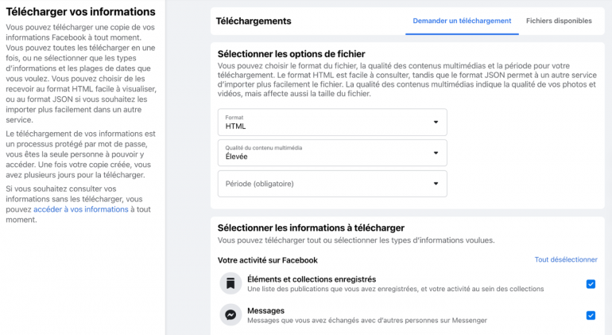Click the Messages description about Messenger exchanges
612x335 pixels.
(x=366, y=321)
